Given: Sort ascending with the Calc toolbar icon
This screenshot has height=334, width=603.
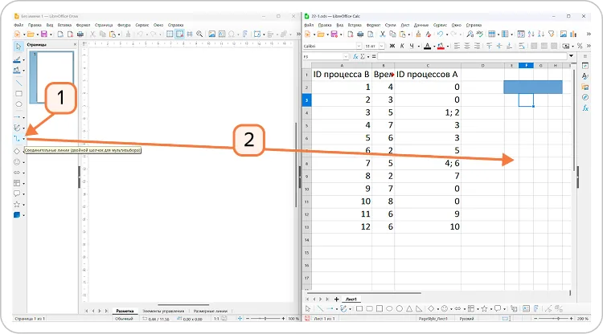Looking at the screenshot, I should [x=531, y=35].
